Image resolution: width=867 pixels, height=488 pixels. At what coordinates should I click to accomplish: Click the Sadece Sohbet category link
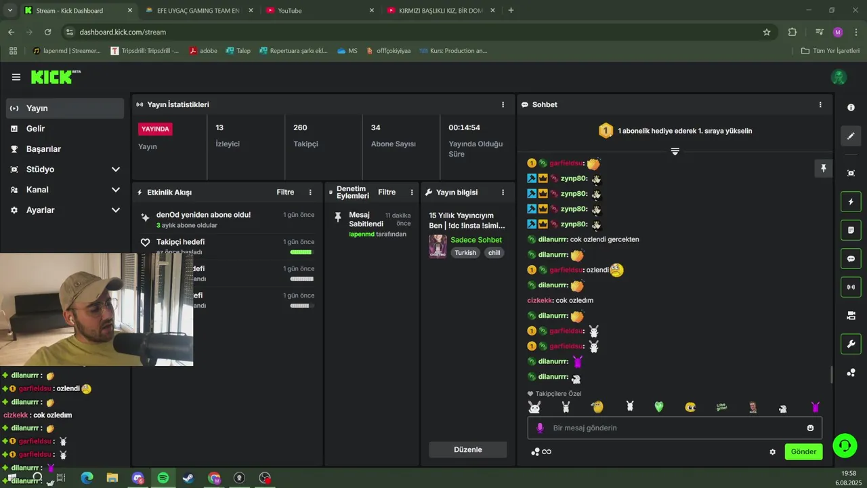click(x=476, y=240)
